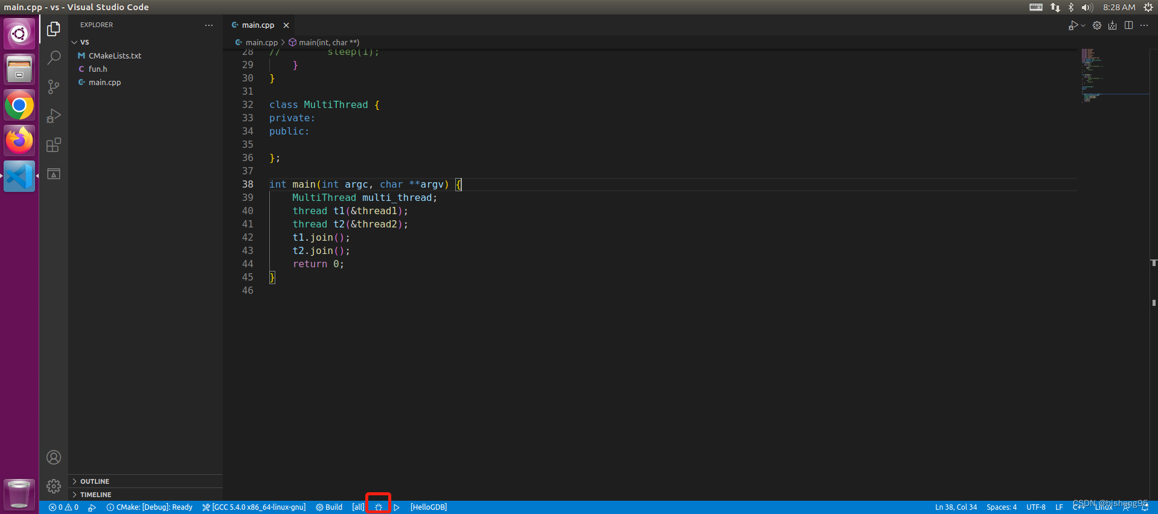This screenshot has height=514, width=1158.
Task: Split the editor to the right
Action: (x=1128, y=25)
